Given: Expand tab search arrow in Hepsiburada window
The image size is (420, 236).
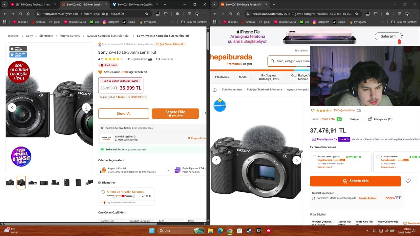Looking at the screenshot, I should point(214,4).
